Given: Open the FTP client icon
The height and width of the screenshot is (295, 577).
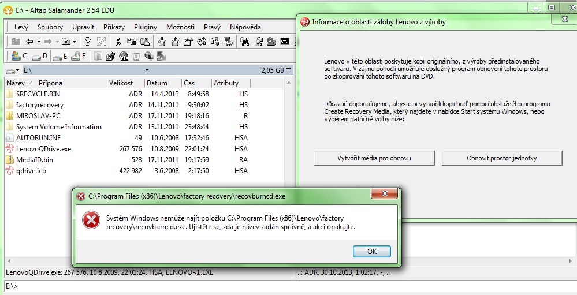Looking at the screenshot, I should 124,56.
